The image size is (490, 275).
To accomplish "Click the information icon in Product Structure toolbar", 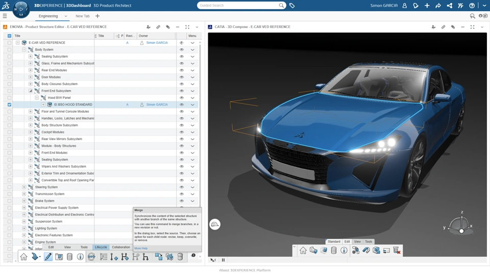I will [x=80, y=257].
